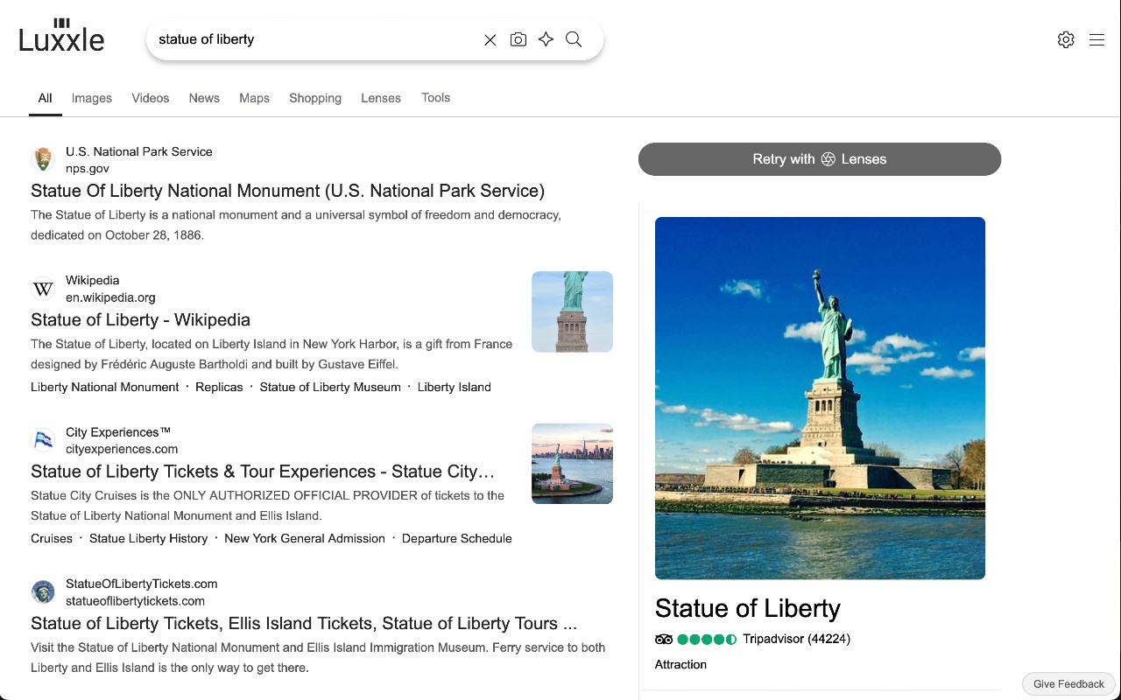
Task: Click the 'Attraction' label in knowledge panel
Action: click(x=680, y=664)
